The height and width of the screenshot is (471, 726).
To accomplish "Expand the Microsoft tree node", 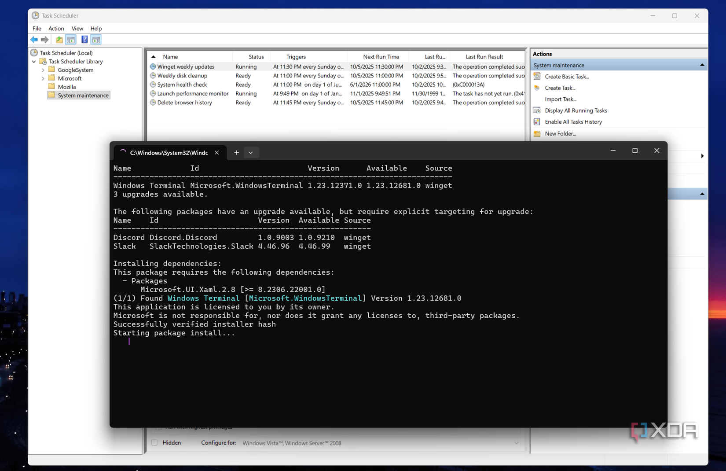I will pos(42,78).
